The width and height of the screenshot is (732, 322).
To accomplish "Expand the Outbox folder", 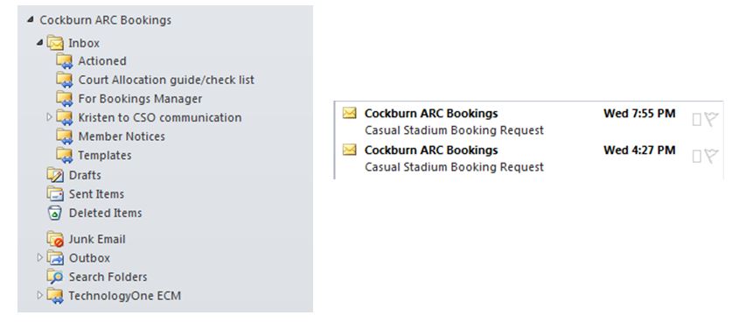I will point(39,257).
